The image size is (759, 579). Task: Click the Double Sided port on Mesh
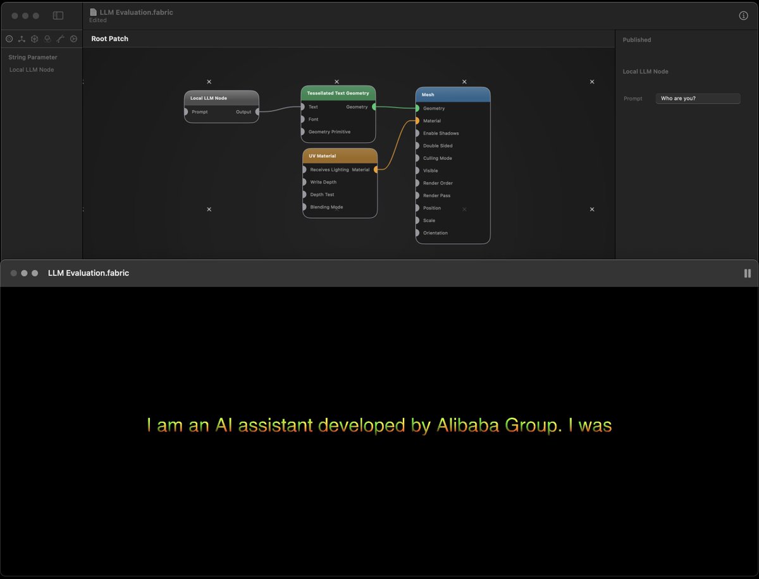point(417,145)
